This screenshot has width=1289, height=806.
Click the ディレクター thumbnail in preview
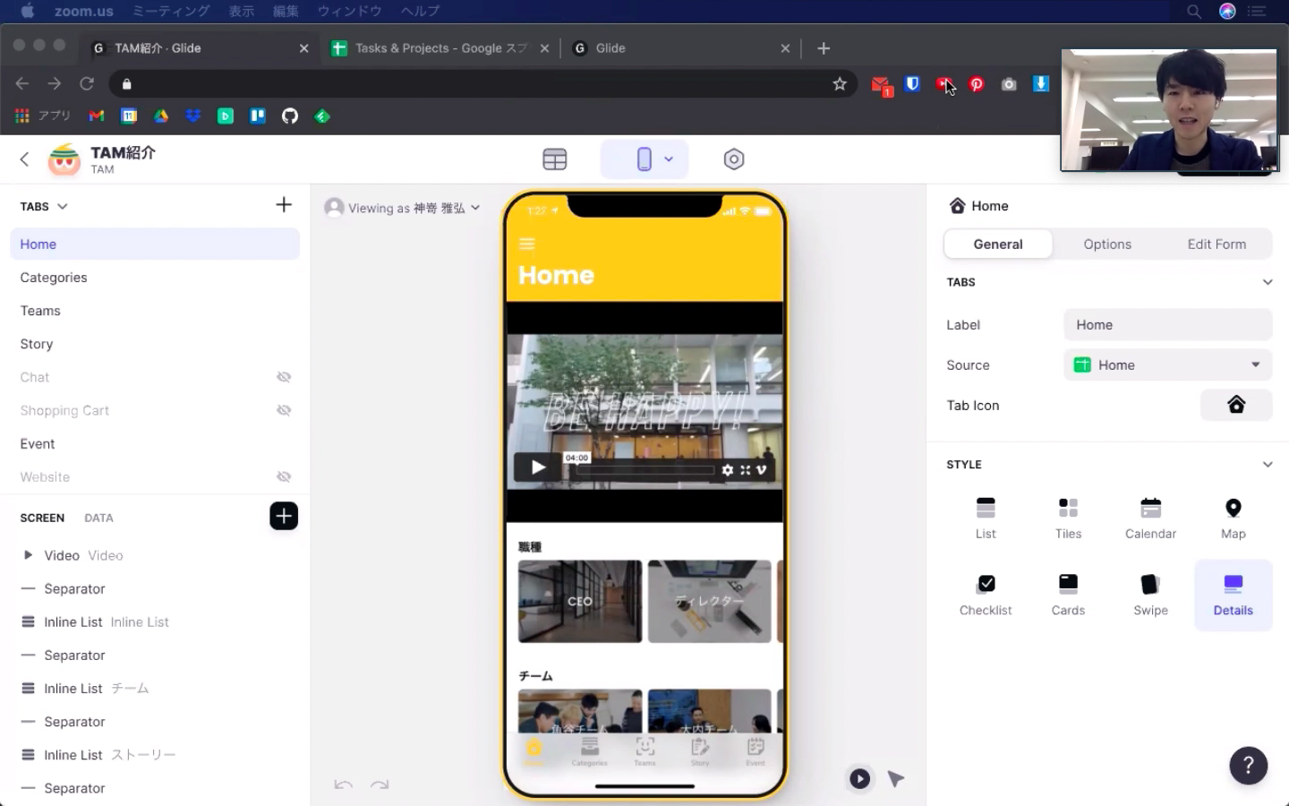tap(710, 601)
